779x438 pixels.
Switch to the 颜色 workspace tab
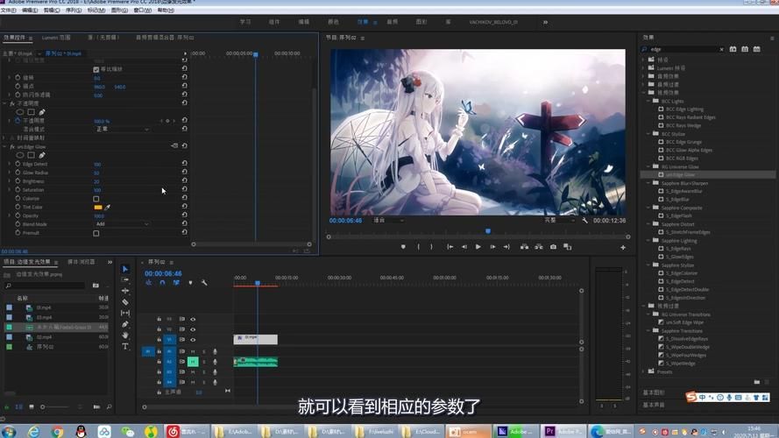(x=333, y=23)
